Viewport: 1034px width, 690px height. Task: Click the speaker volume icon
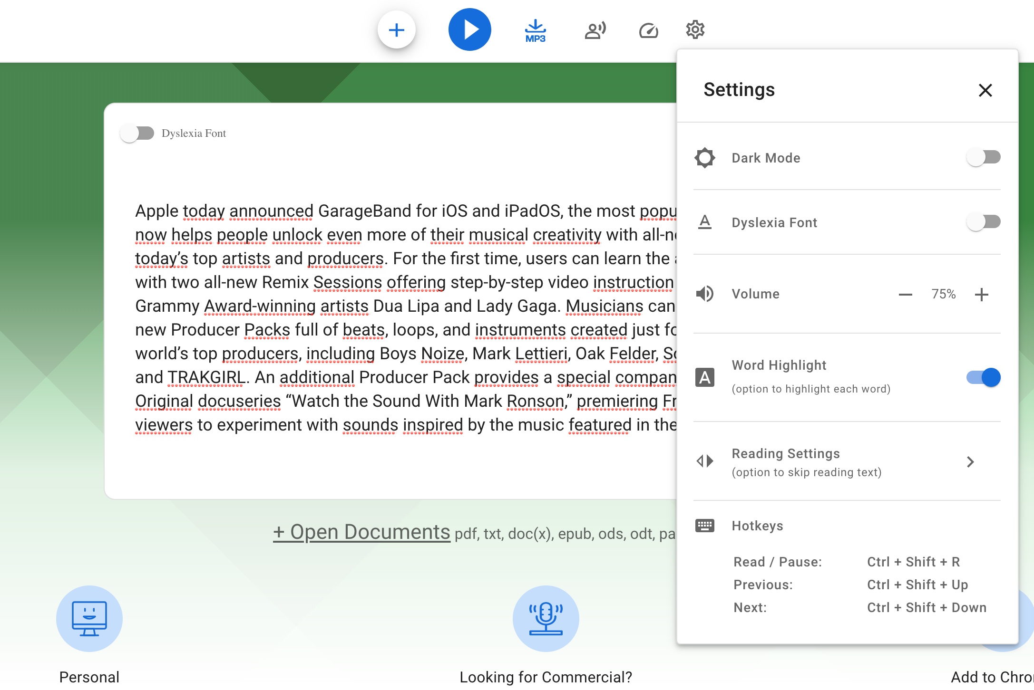(x=704, y=294)
